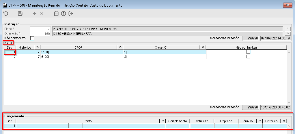Click the application document icon in title bar
Image resolution: width=295 pixels, height=134 pixels.
tap(5, 5)
